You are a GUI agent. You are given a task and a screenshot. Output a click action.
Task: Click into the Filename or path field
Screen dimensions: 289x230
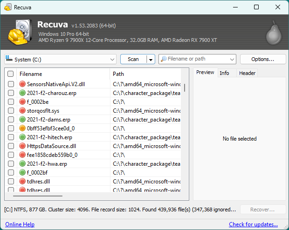(x=198, y=59)
